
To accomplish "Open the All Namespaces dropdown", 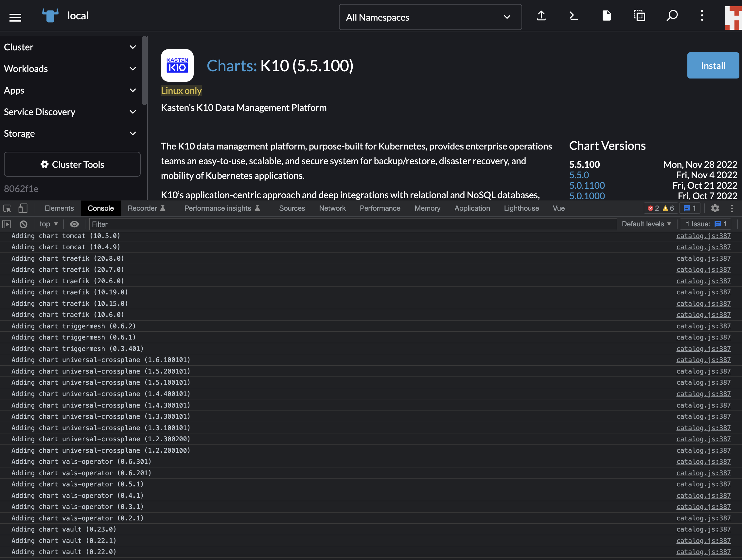I will click(x=430, y=17).
